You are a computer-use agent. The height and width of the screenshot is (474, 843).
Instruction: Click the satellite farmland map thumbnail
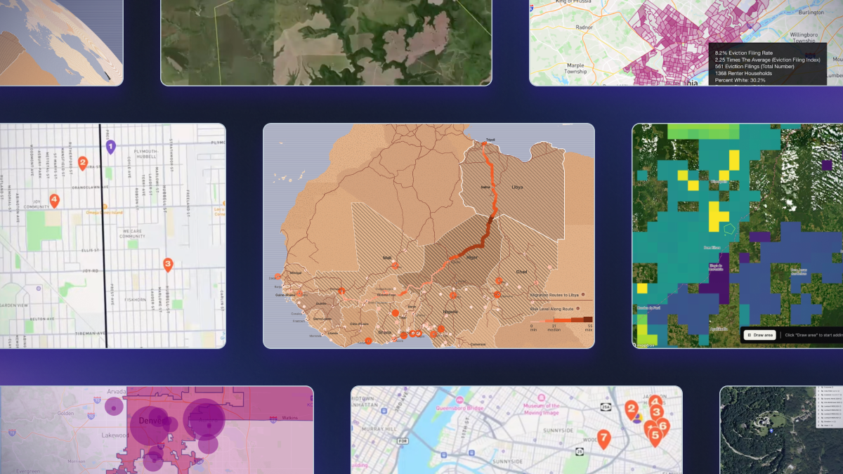pos(326,42)
